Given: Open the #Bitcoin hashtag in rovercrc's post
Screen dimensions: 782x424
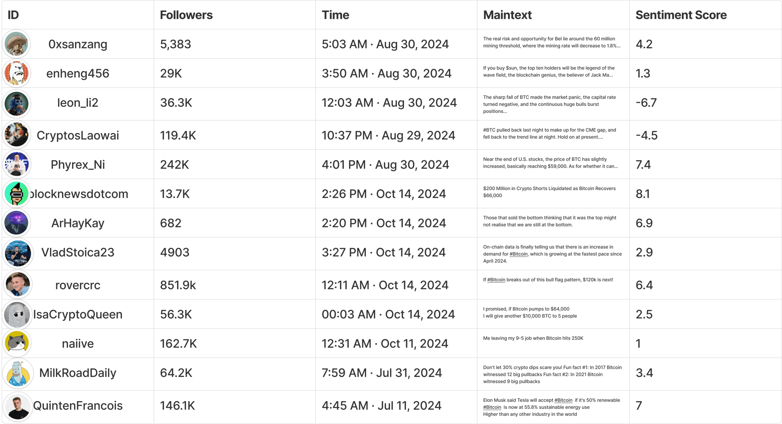Looking at the screenshot, I should (x=496, y=280).
